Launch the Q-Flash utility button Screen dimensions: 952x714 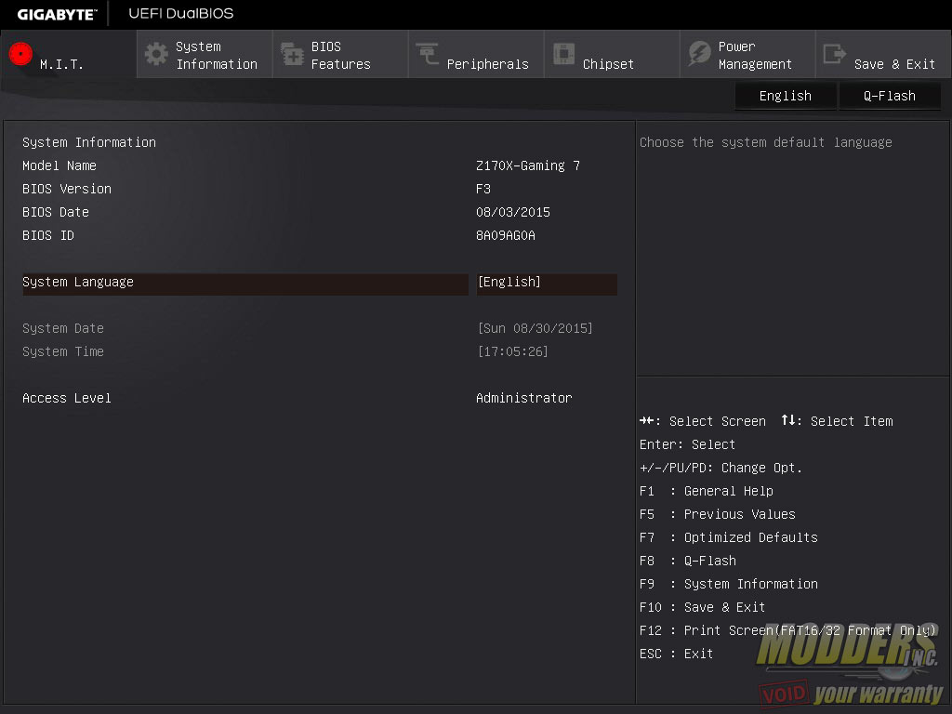click(890, 96)
